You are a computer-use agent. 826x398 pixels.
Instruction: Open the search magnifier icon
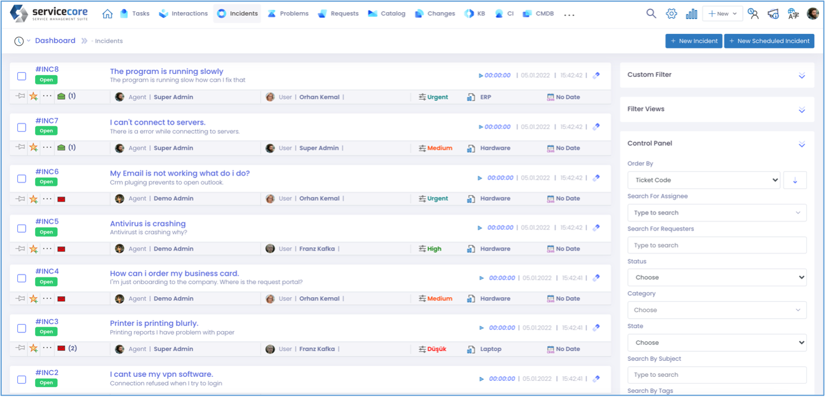(651, 13)
